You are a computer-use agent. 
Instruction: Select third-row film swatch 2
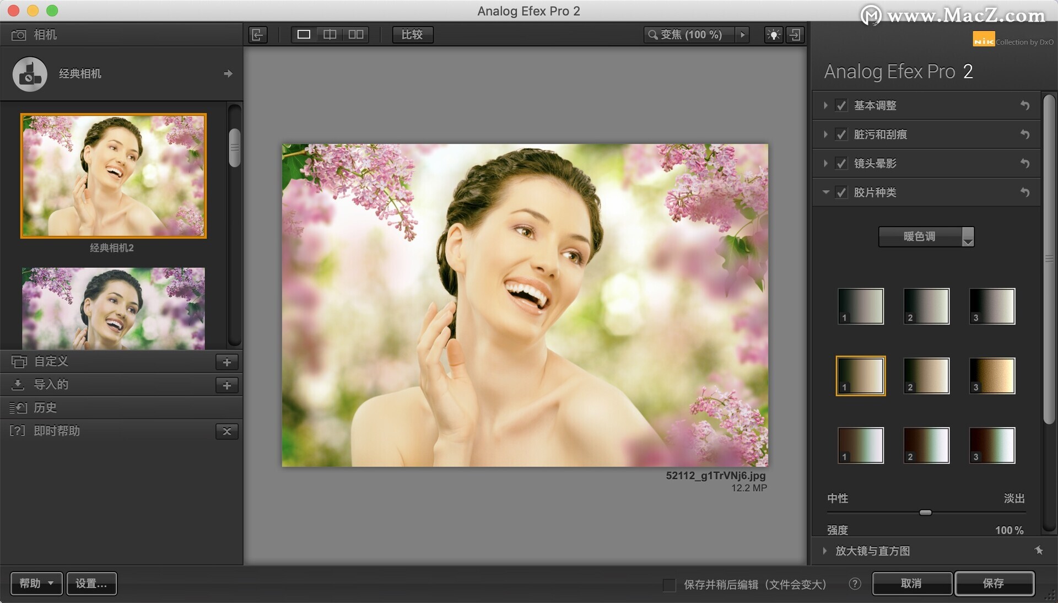tap(926, 445)
